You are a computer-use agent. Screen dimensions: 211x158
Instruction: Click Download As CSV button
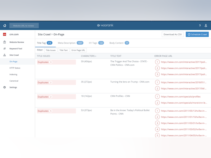173,34
